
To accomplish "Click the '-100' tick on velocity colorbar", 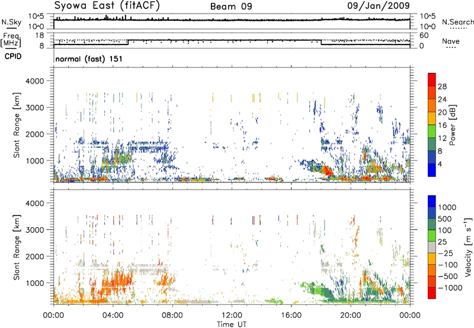I will click(x=448, y=265).
